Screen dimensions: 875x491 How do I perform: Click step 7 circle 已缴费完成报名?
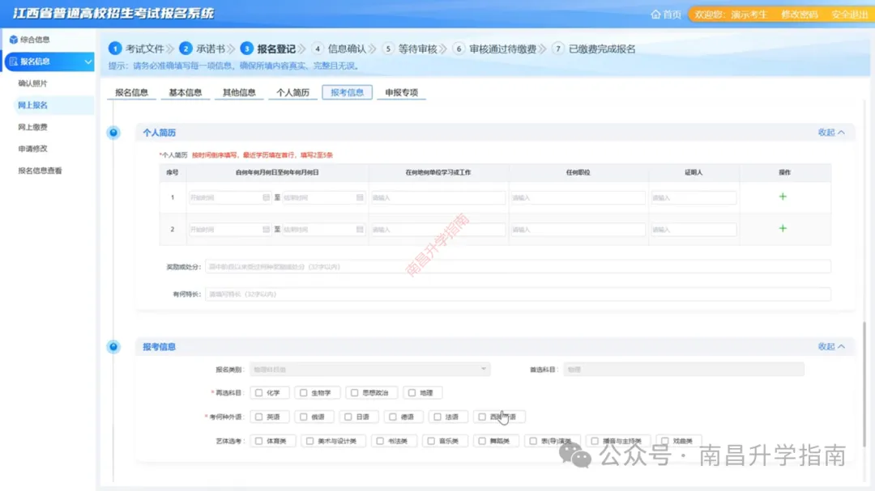click(558, 49)
